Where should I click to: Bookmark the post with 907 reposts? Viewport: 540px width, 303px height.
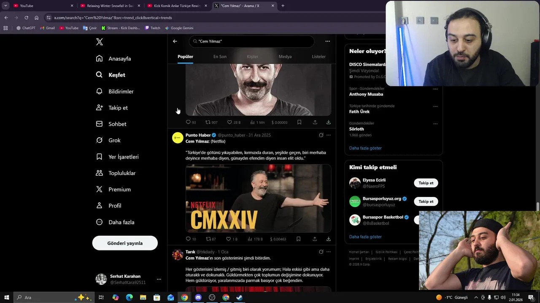pyautogui.click(x=299, y=122)
